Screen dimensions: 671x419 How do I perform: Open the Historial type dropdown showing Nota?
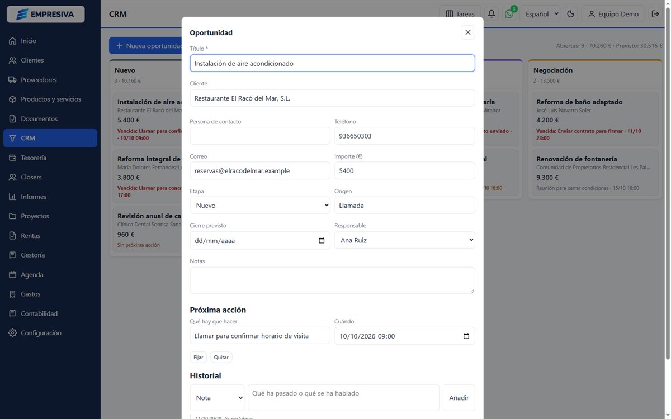pyautogui.click(x=217, y=398)
